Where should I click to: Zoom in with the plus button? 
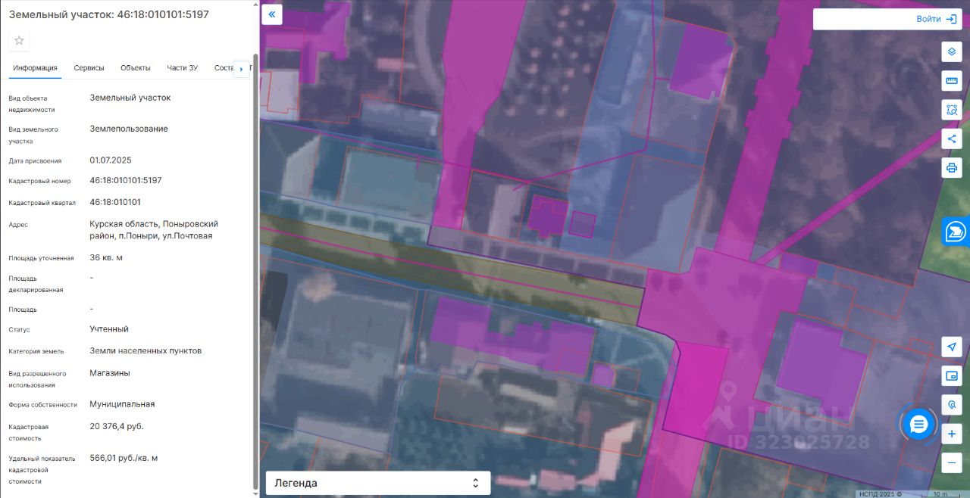tap(952, 434)
